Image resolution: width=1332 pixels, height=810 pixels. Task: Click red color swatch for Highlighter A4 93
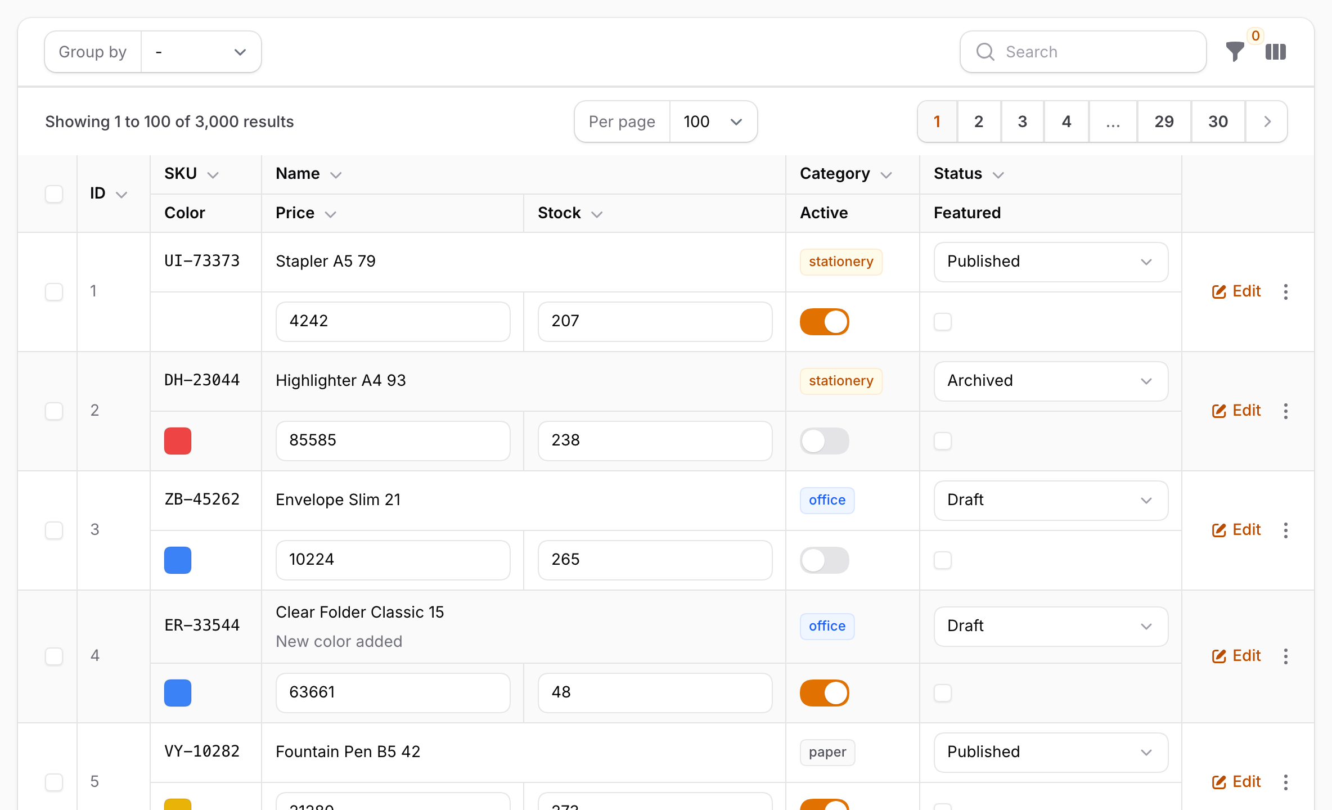[x=178, y=441]
